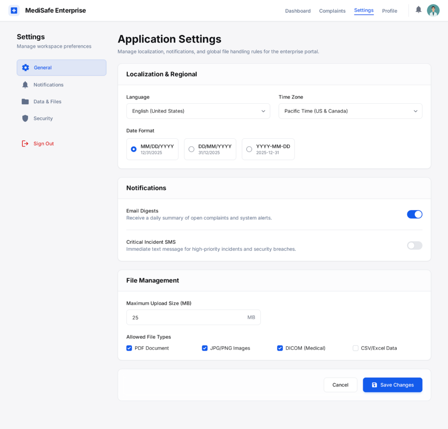Click the Data & Files folder icon
Image resolution: width=448 pixels, height=429 pixels.
[25, 102]
